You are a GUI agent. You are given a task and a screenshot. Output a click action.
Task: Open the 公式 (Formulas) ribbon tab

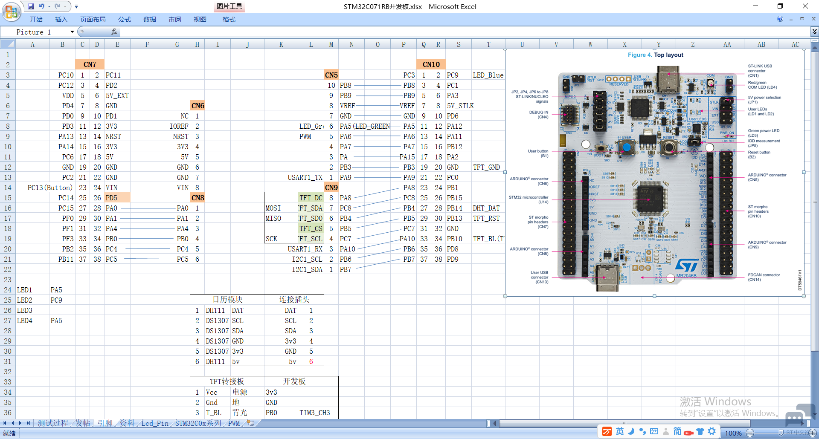coord(125,20)
